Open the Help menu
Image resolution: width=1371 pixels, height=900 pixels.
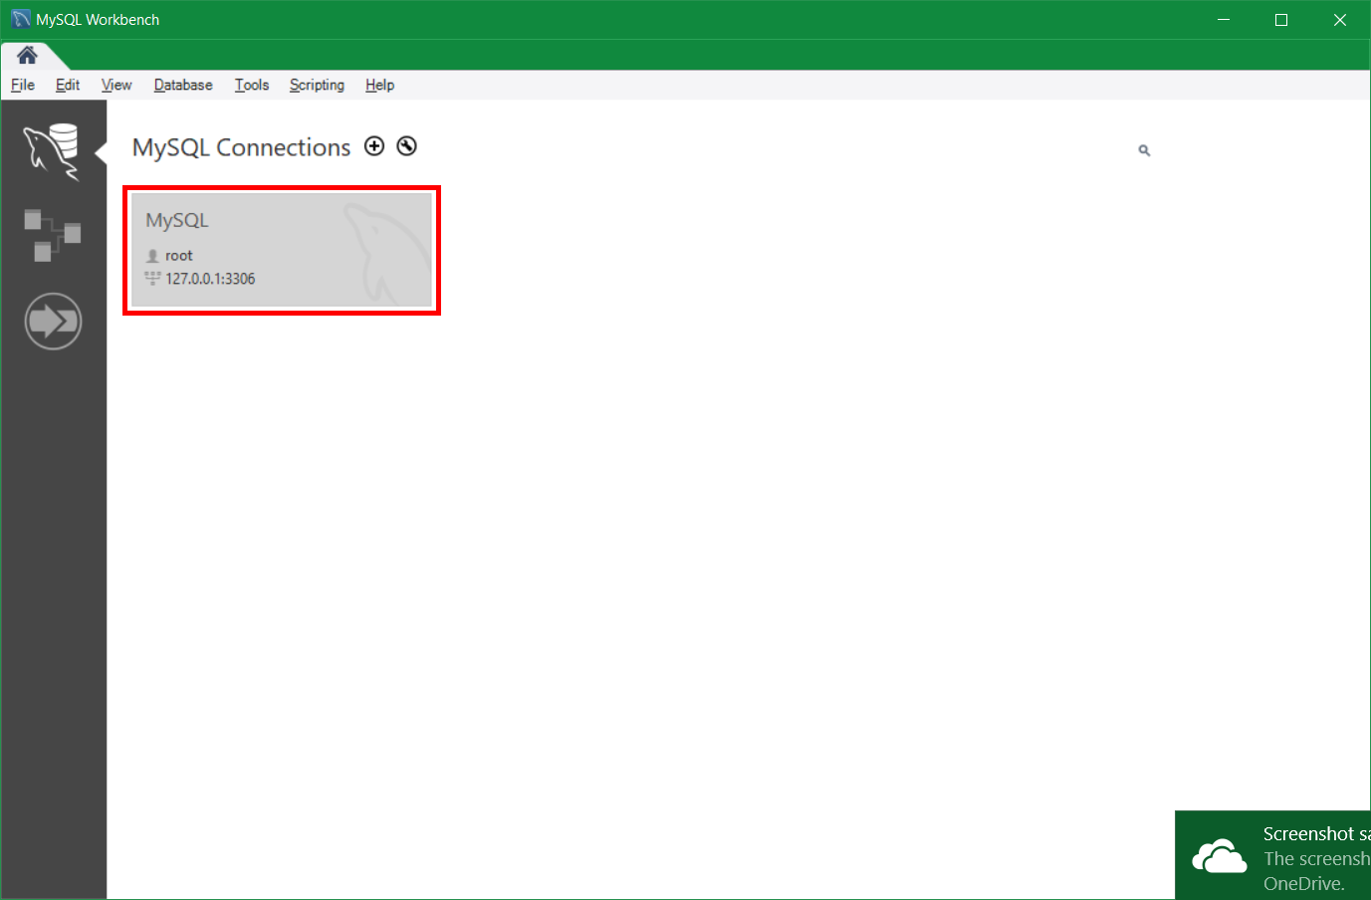click(379, 86)
